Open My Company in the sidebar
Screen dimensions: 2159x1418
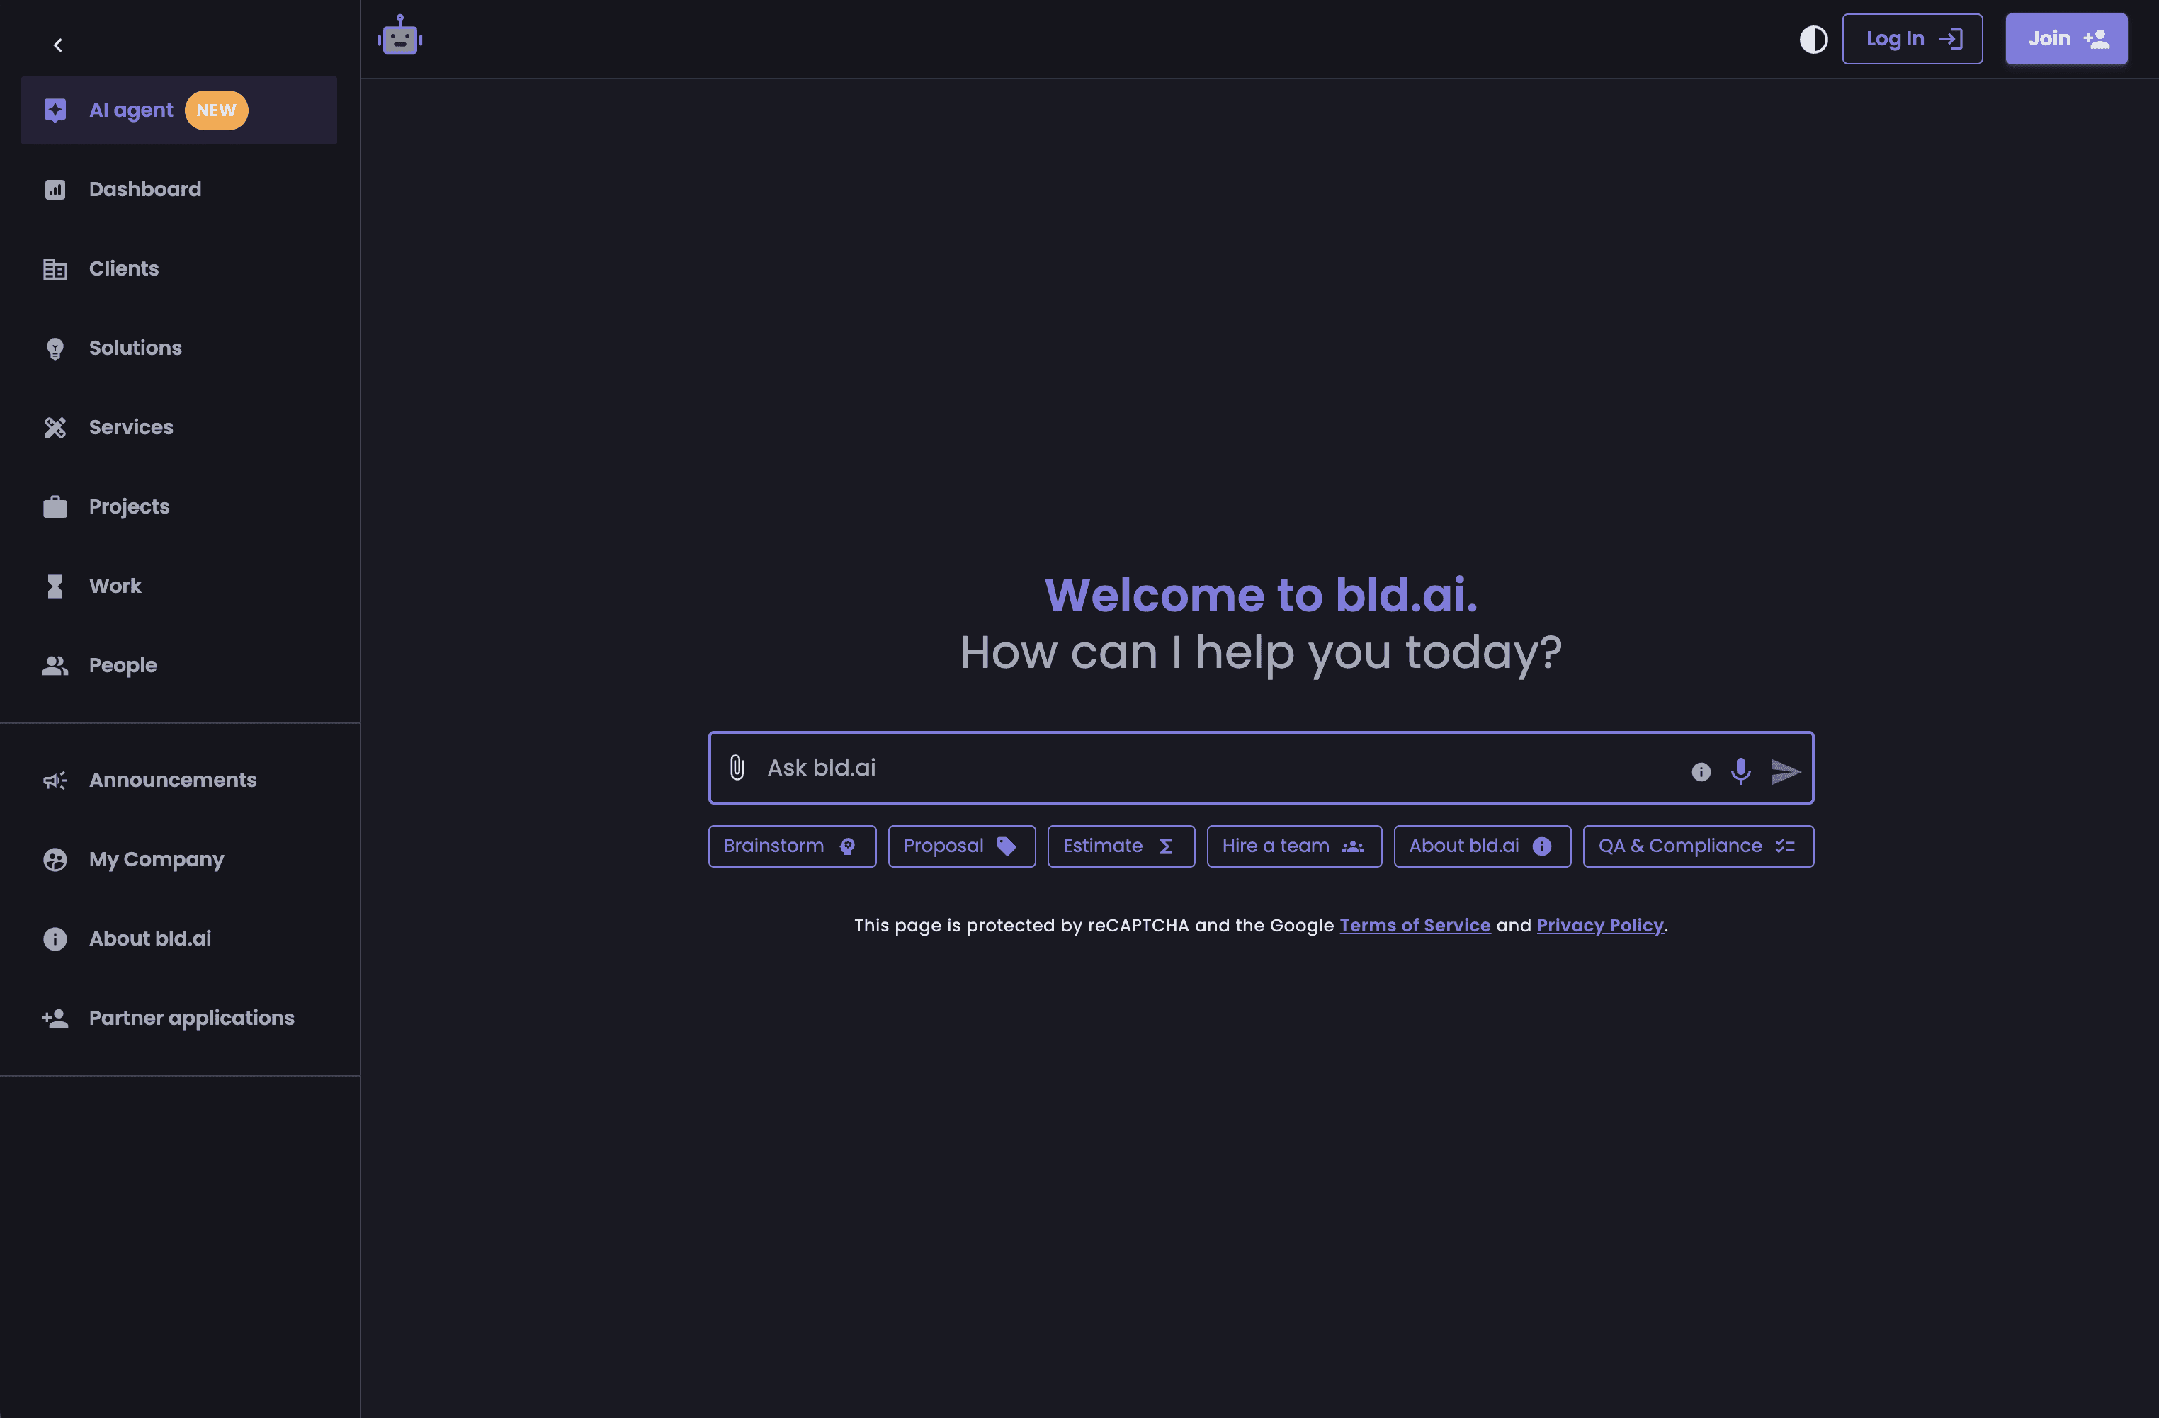pos(178,859)
